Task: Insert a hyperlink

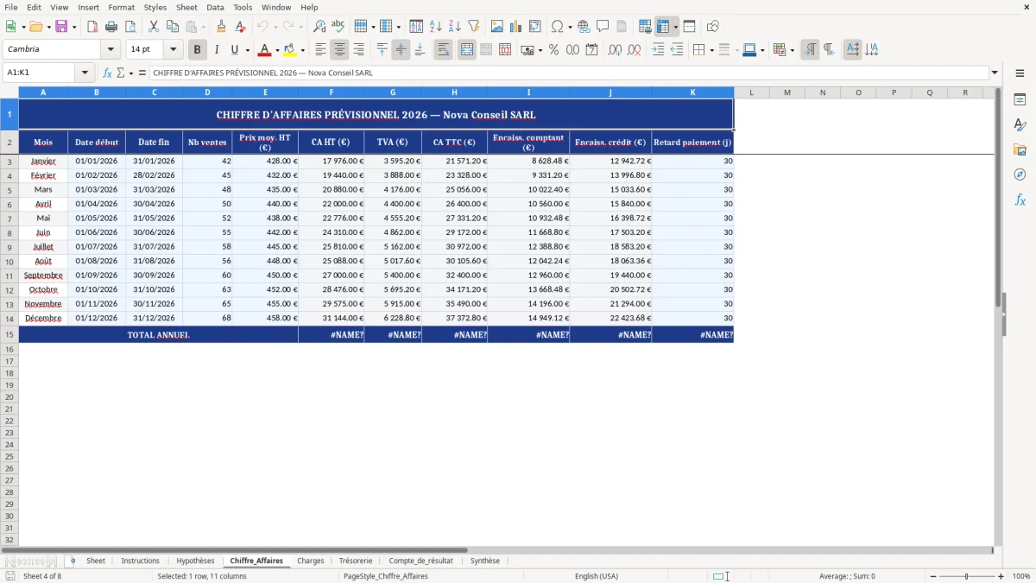Action: (584, 27)
